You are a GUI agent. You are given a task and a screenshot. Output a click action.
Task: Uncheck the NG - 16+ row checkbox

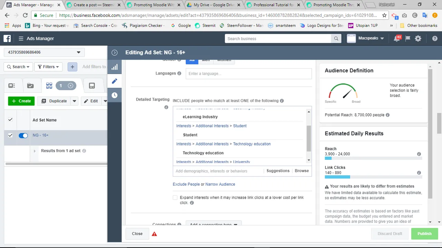point(10,135)
